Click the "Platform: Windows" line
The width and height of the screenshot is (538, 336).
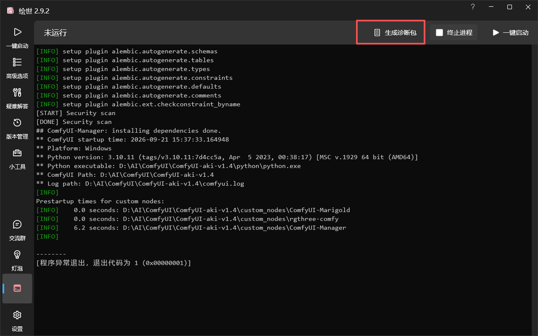click(74, 149)
